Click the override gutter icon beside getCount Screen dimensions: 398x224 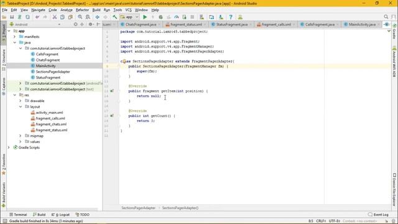click(x=112, y=116)
